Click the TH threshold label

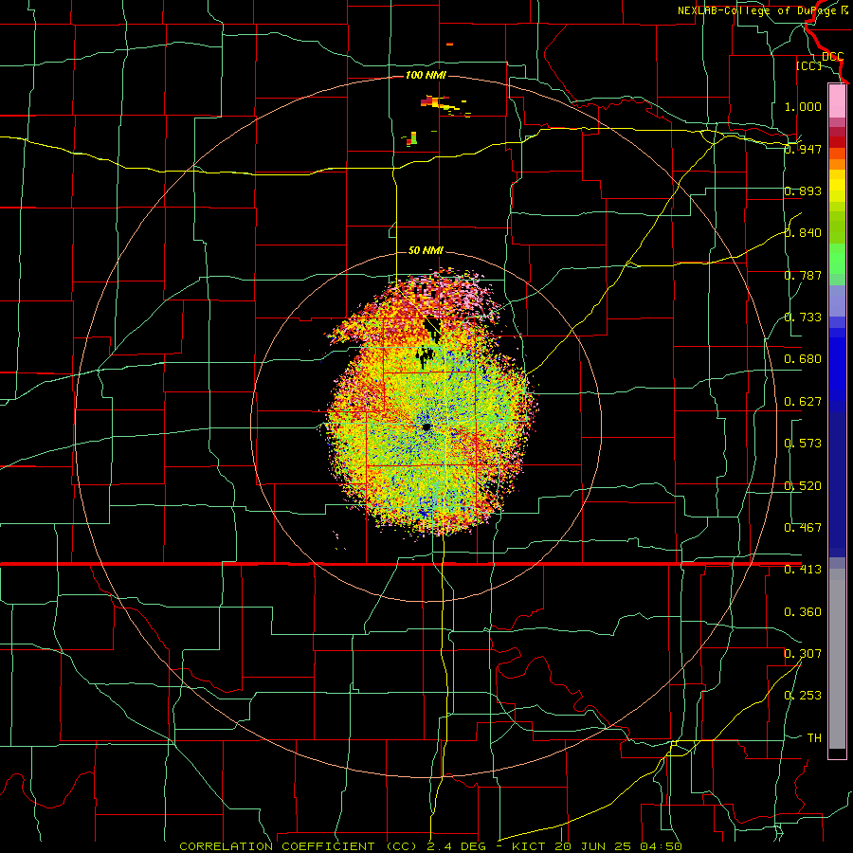[814, 738]
